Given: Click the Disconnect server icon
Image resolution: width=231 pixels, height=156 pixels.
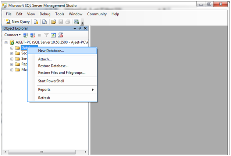Looking at the screenshot, I should click(x=32, y=35).
